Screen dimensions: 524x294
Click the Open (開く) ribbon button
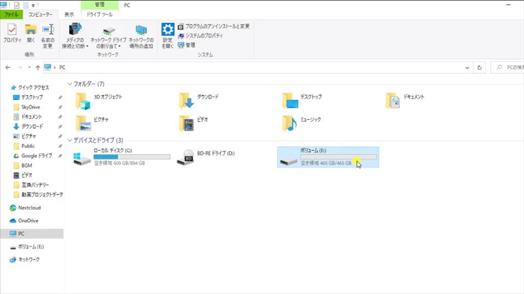click(31, 33)
